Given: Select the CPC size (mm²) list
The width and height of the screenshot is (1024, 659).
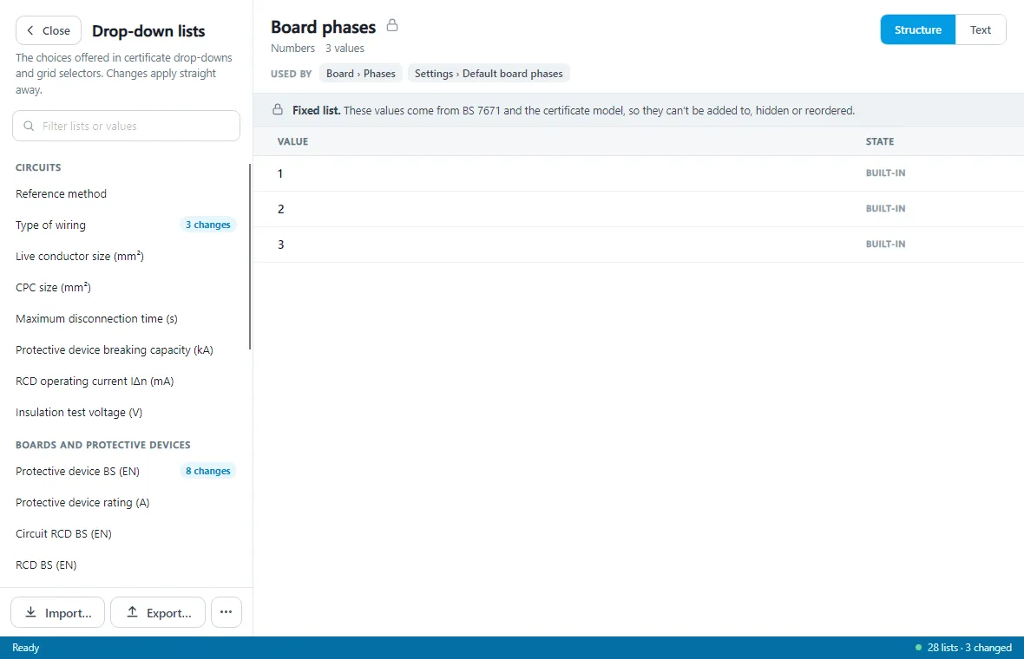Looking at the screenshot, I should pyautogui.click(x=126, y=288).
